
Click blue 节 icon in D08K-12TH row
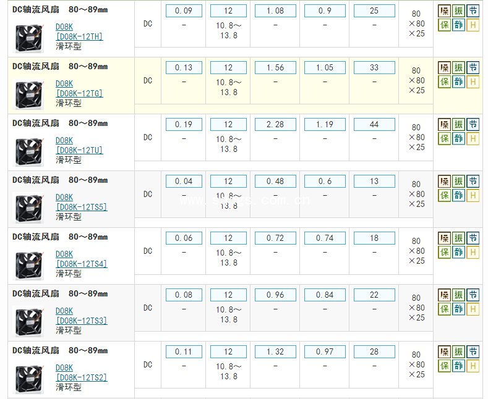473,11
